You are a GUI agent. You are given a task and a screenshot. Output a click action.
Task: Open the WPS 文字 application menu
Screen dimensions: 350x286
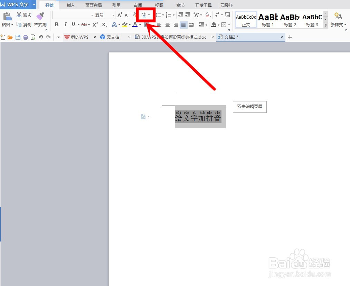[18, 4]
